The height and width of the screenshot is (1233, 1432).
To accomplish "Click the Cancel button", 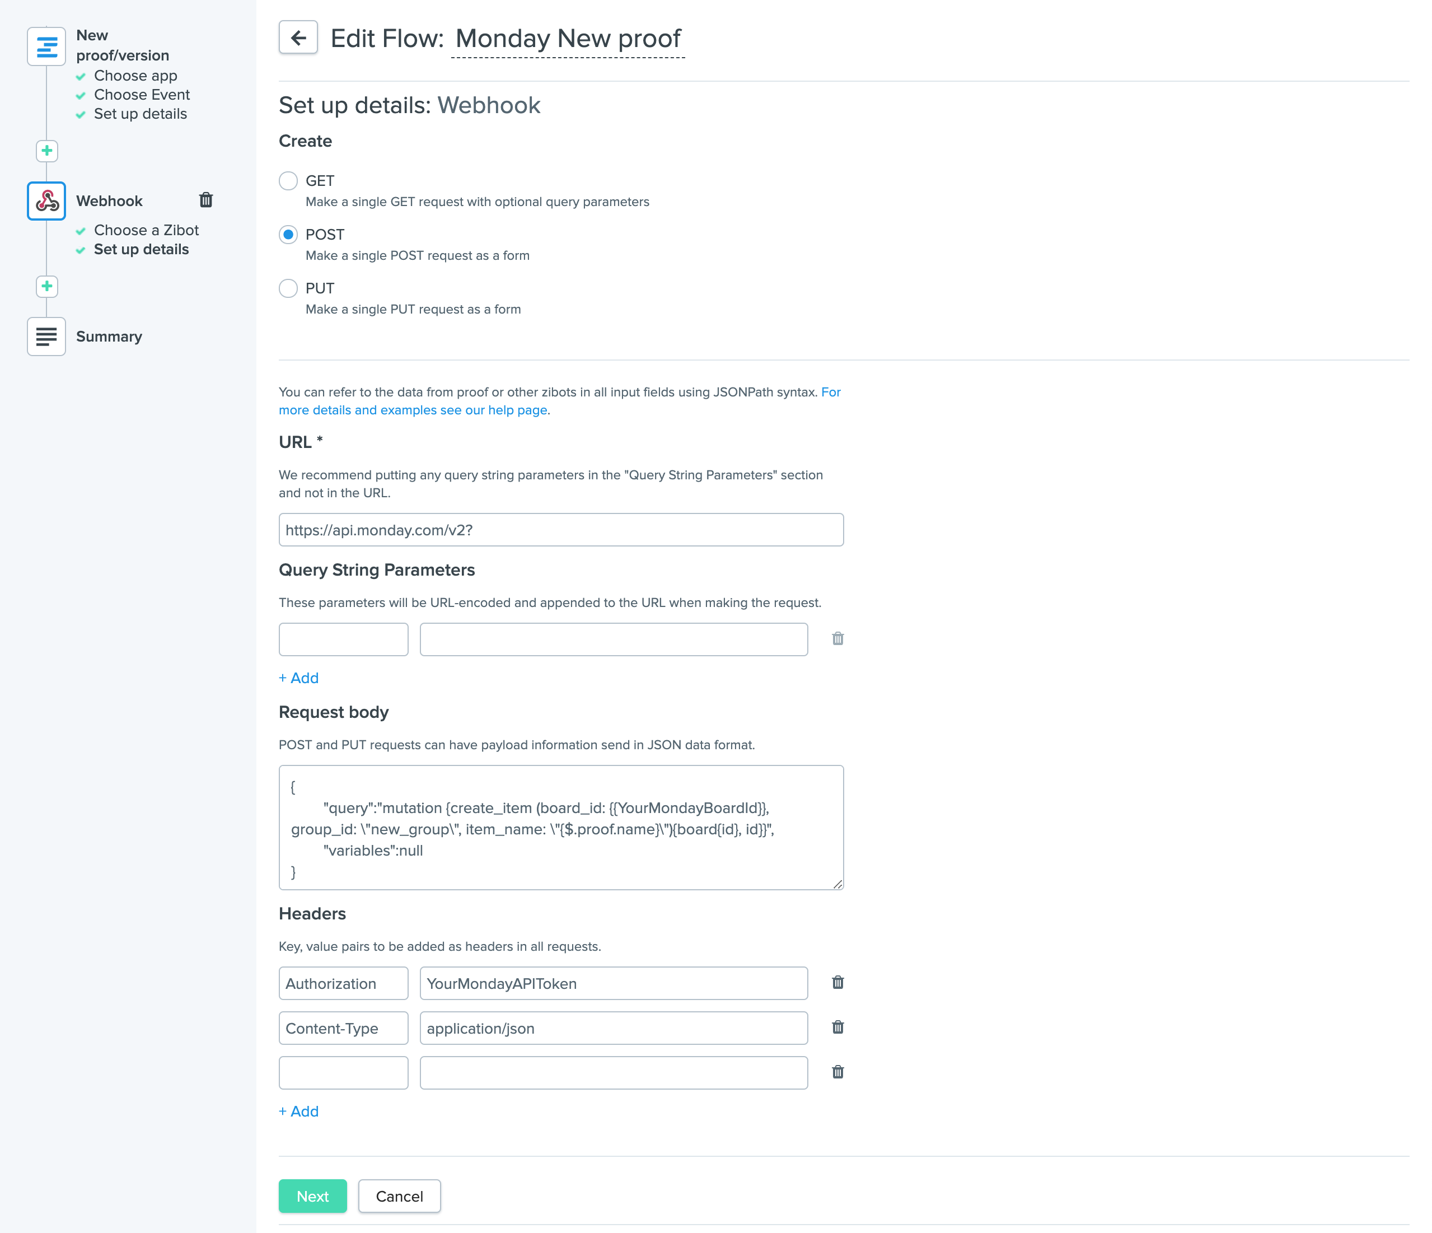I will [x=400, y=1197].
